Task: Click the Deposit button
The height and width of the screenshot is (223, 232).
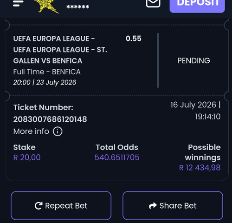Action: tap(197, 6)
